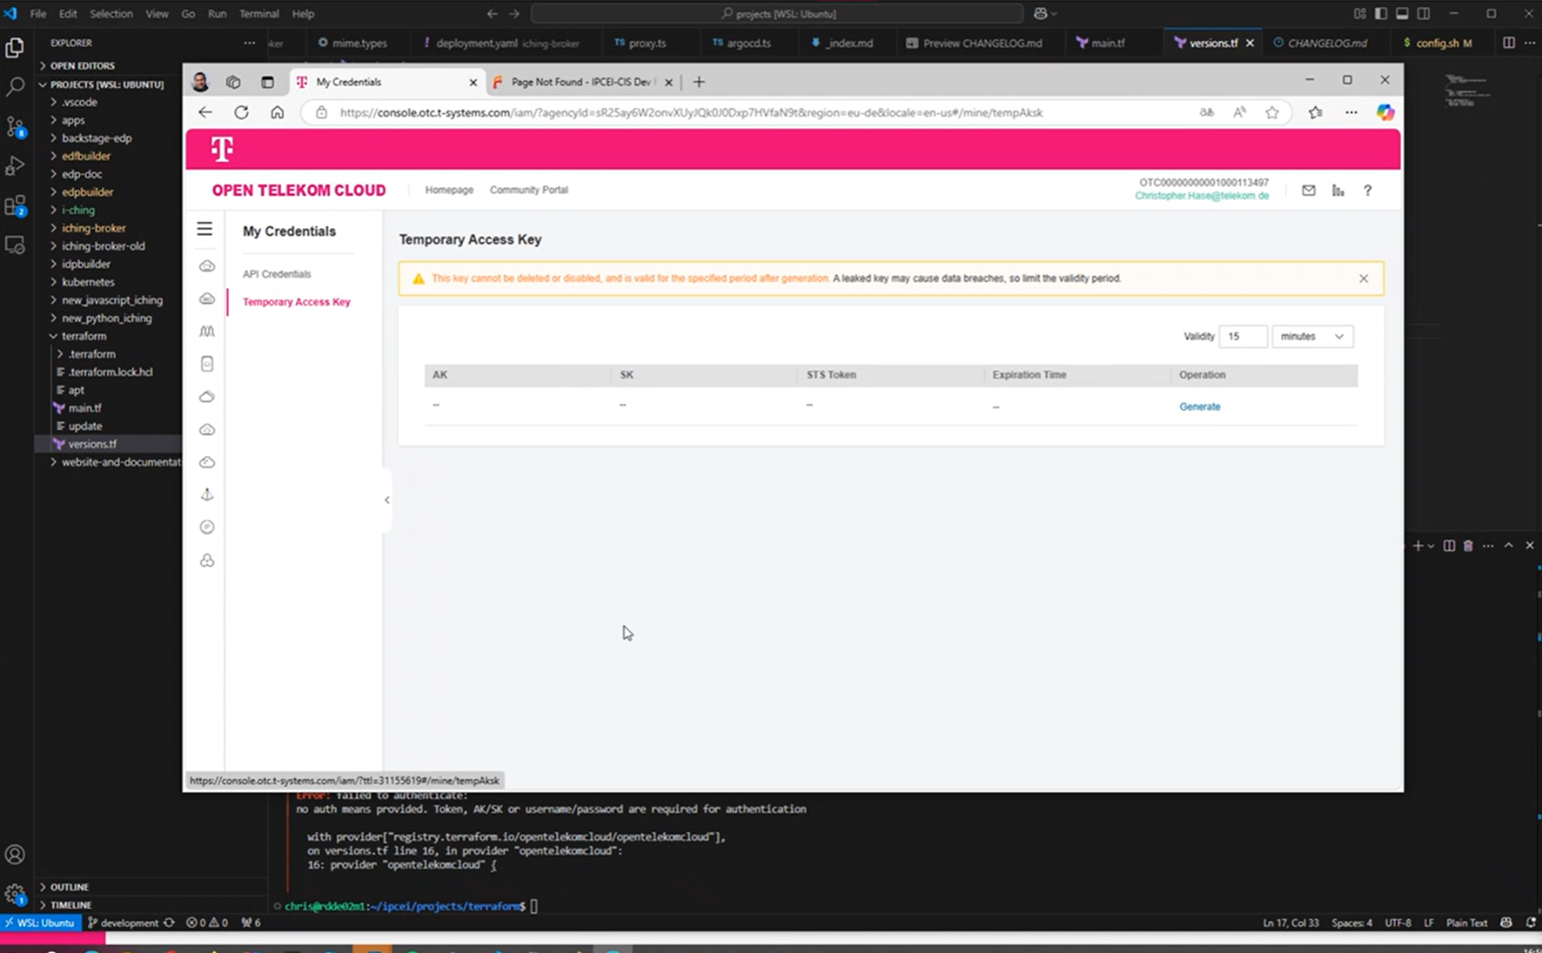Open the Manage gear icon
This screenshot has width=1542, height=953.
15,894
